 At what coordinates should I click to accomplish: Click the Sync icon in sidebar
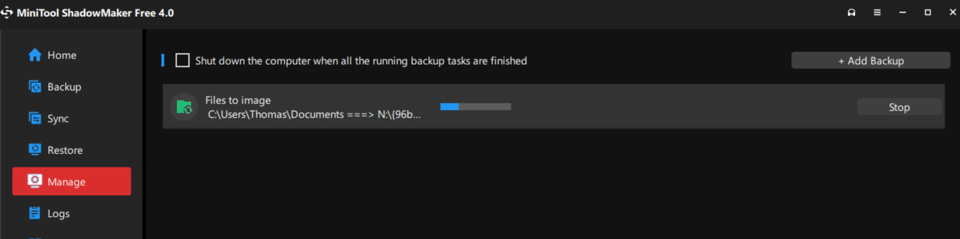(x=35, y=118)
